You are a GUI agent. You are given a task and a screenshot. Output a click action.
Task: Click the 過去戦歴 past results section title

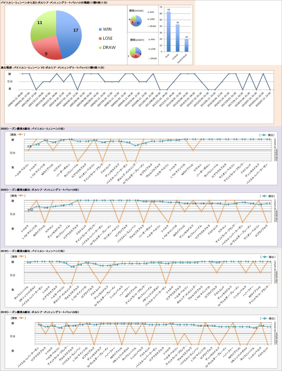(52, 68)
